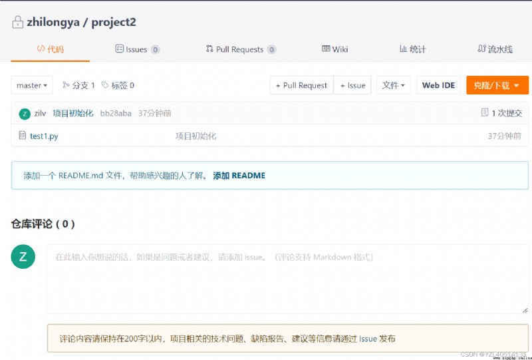The height and width of the screenshot is (360, 532).
Task: View tags via 标签 0
Action: coord(118,85)
